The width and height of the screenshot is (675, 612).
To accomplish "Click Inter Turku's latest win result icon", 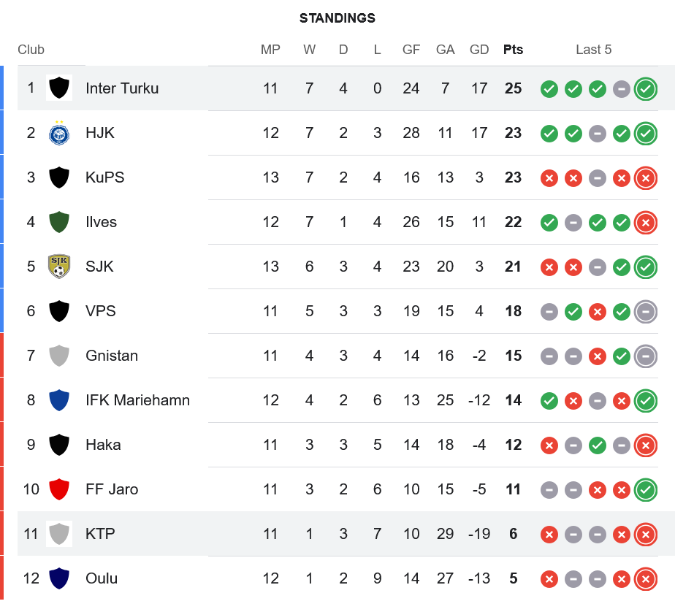I will pyautogui.click(x=645, y=89).
